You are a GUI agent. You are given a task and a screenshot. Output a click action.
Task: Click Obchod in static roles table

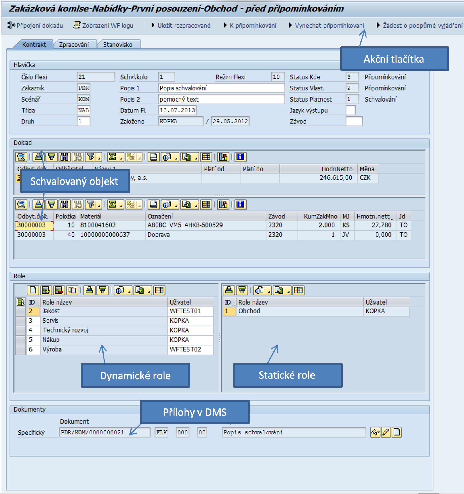click(x=300, y=311)
